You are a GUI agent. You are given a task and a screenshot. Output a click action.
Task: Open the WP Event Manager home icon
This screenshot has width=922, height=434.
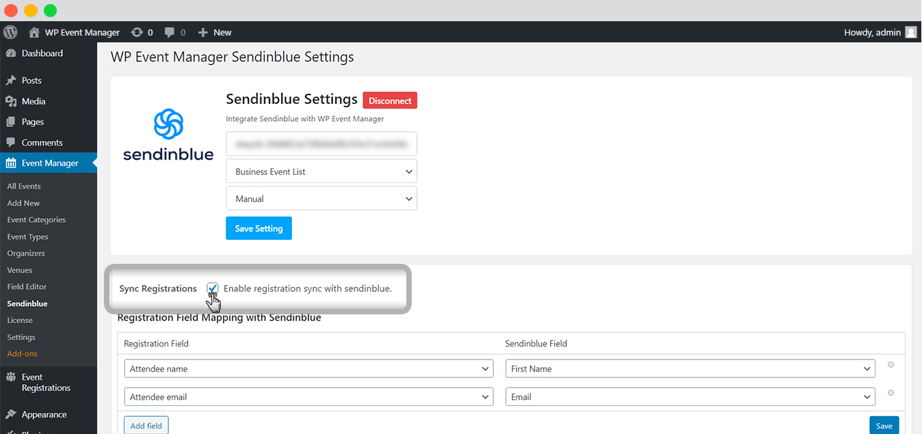pos(34,32)
